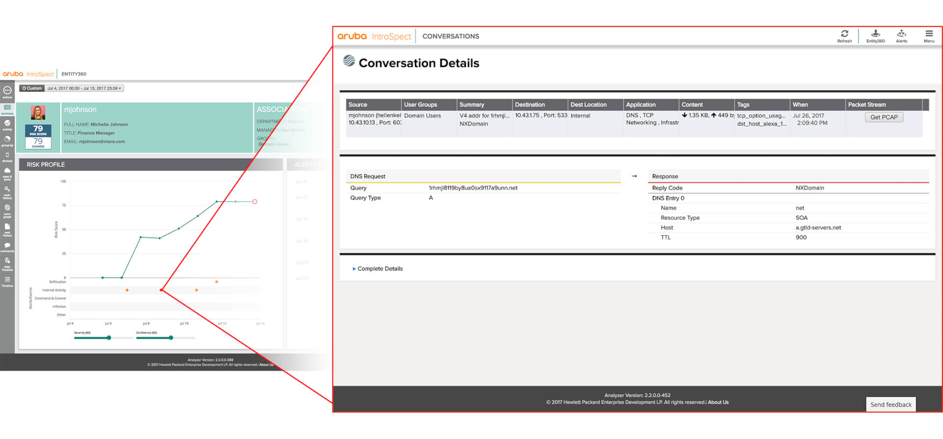Click the Confidence slider handle
The height and width of the screenshot is (439, 943).
coord(171,338)
